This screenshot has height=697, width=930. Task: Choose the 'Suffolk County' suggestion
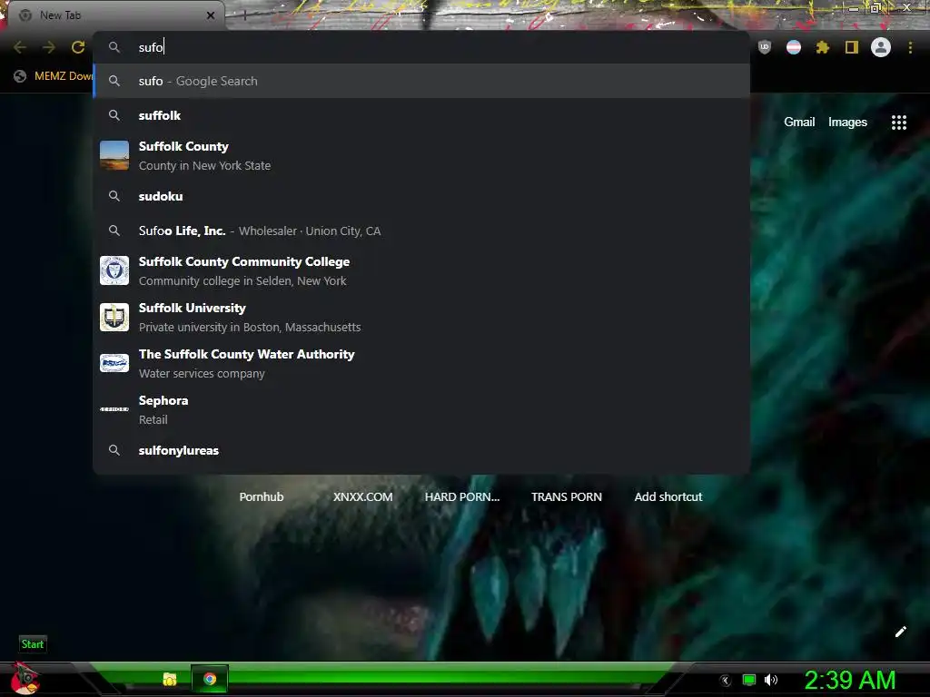[x=421, y=155]
